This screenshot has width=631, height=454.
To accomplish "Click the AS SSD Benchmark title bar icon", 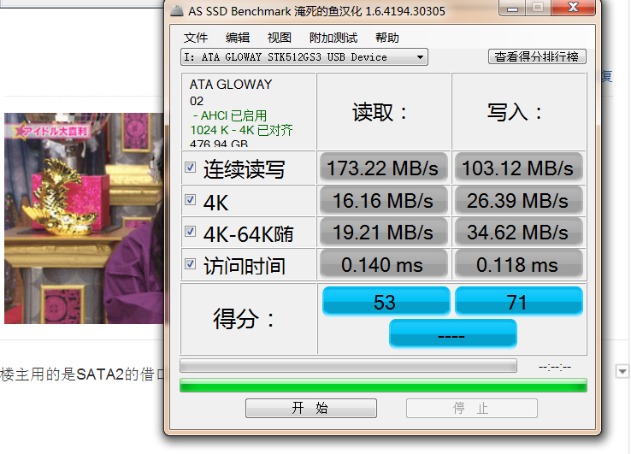I will 177,10.
